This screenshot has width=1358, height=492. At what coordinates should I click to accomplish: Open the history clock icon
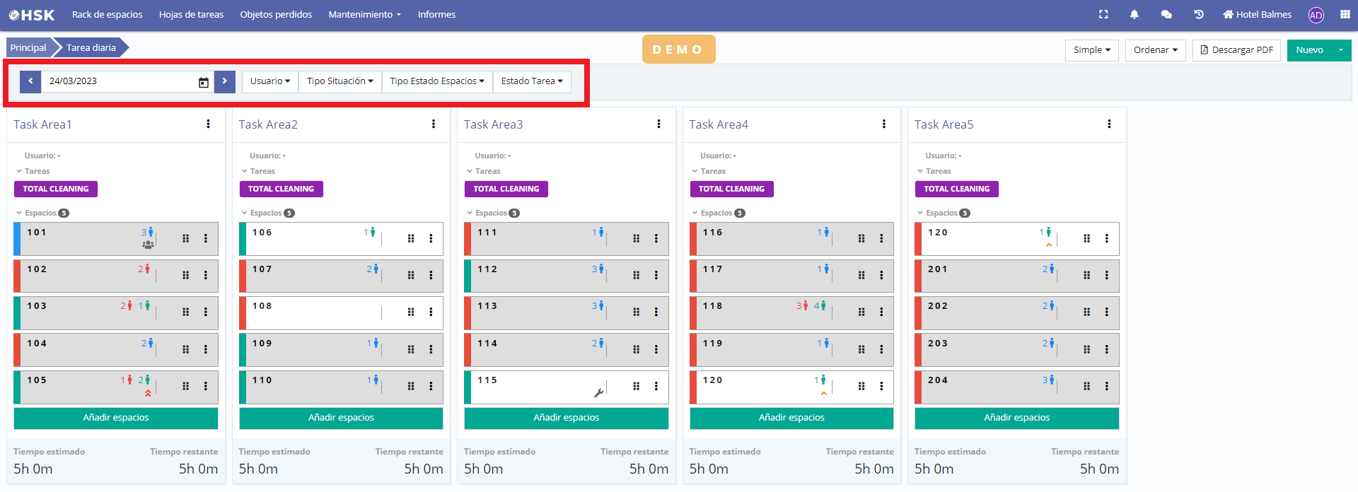click(1199, 14)
